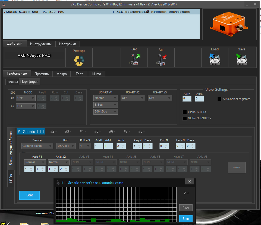Open the Axis #1 Normal dropdown

[x=35, y=162]
